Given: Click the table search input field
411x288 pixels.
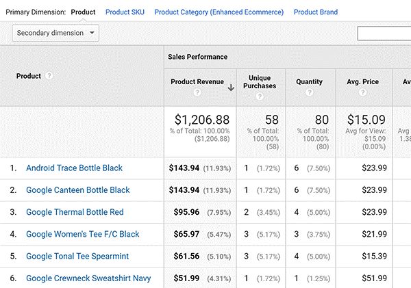Looking at the screenshot, I should tap(384, 34).
